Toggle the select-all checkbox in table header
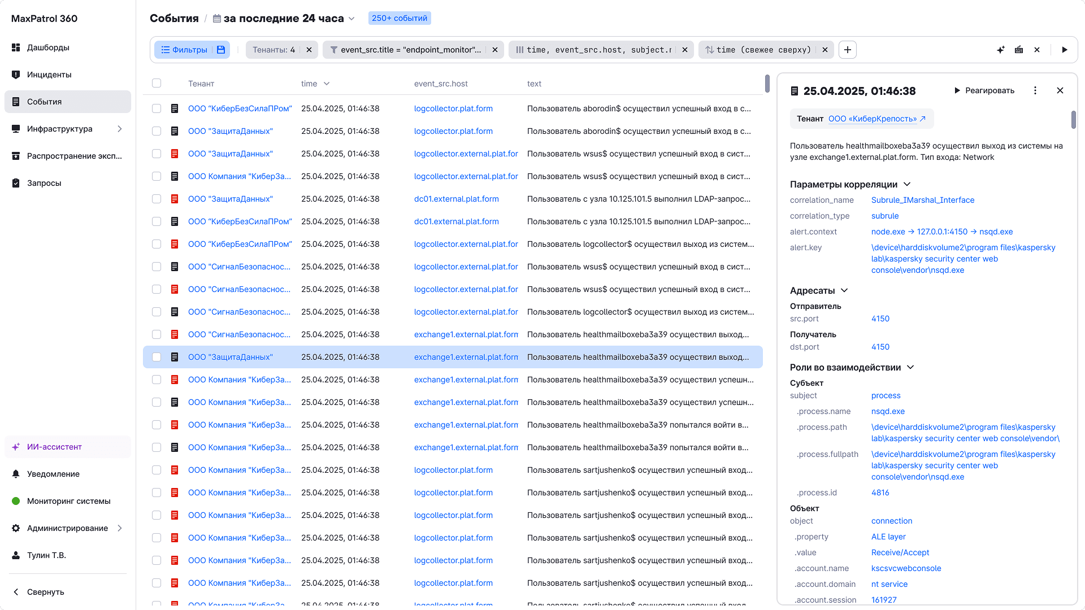This screenshot has height=610, width=1085. click(157, 84)
